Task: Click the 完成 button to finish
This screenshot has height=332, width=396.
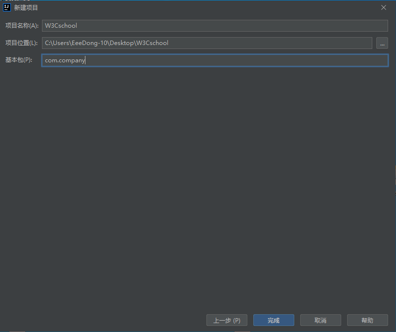Action: pos(274,321)
